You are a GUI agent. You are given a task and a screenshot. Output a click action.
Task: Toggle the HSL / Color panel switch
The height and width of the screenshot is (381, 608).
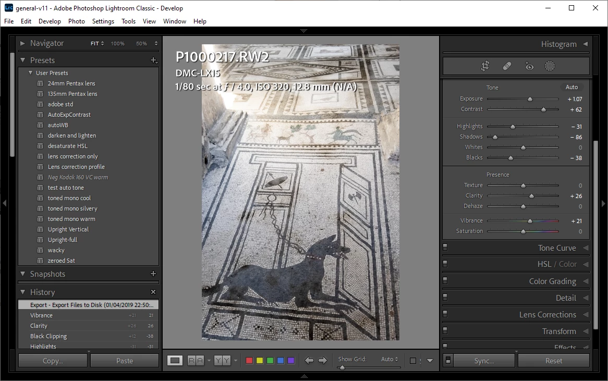(x=445, y=264)
